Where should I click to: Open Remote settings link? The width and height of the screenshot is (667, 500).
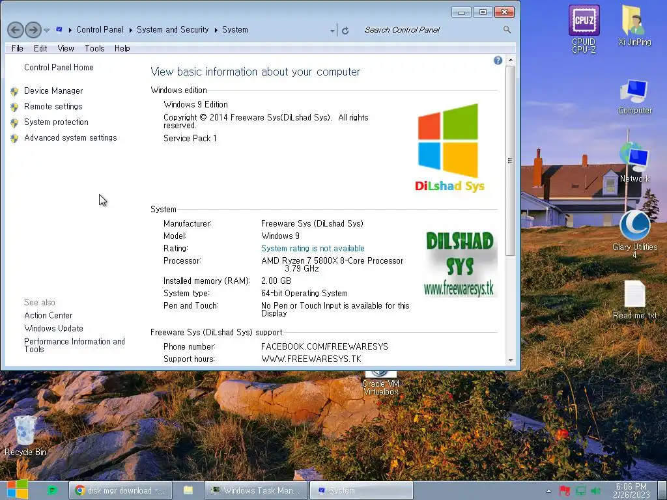point(53,106)
